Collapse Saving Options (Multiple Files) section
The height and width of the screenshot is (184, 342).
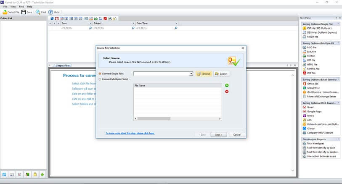click(x=338, y=43)
